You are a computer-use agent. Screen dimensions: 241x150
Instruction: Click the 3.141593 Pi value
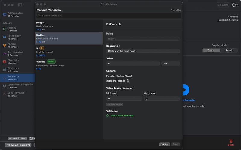41,55
